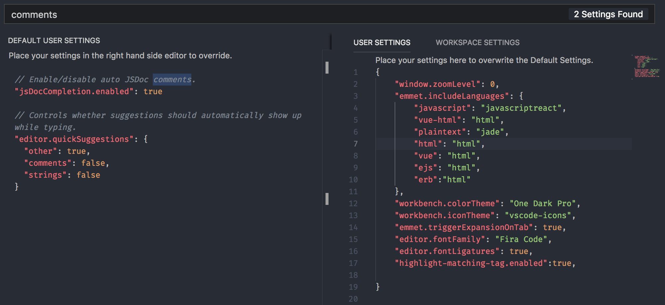
Task: Click the "One Dark Pro" theme value
Action: pos(542,204)
